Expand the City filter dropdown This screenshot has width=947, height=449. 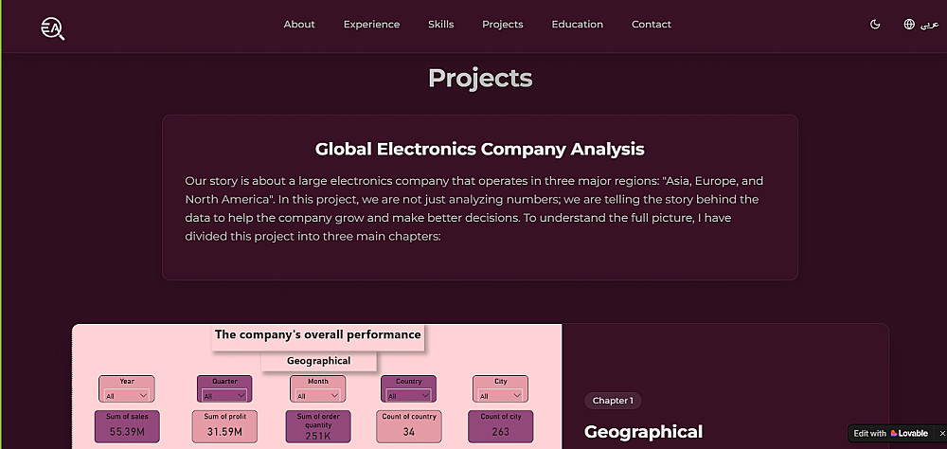coord(500,396)
